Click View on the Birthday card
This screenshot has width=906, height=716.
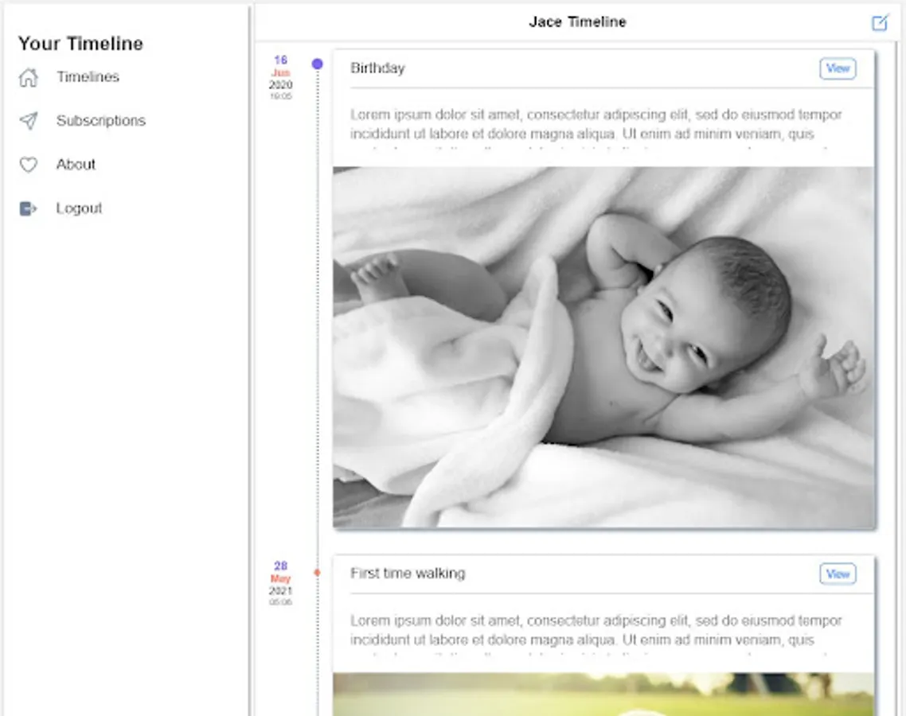pos(838,68)
